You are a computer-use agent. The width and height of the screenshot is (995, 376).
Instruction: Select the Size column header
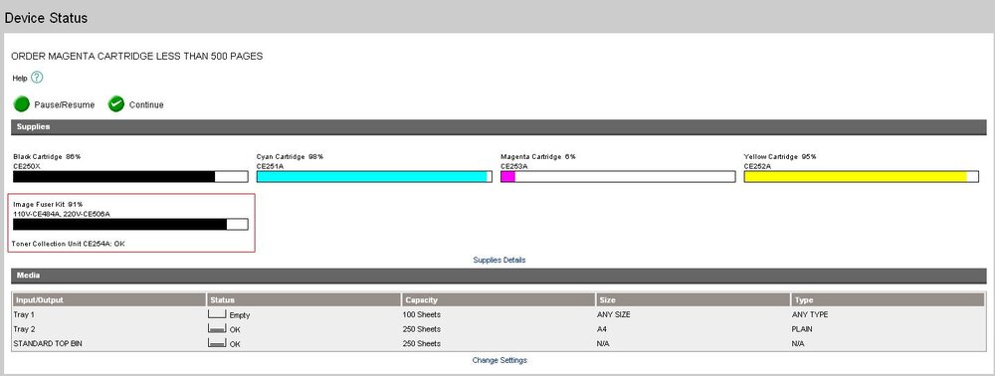click(694, 300)
